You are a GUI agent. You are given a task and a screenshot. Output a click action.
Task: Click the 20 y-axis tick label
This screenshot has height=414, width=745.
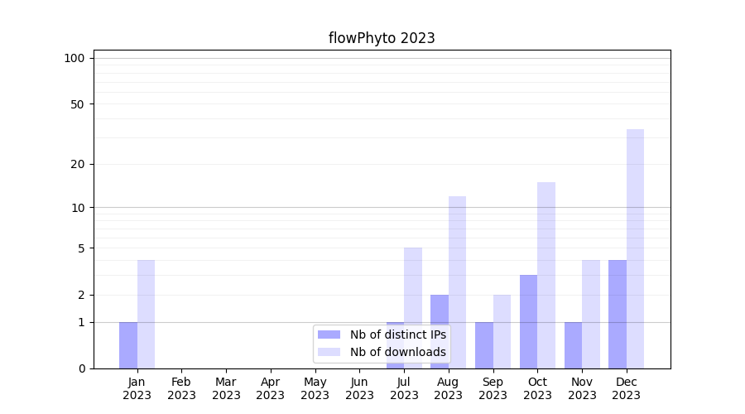78,164
